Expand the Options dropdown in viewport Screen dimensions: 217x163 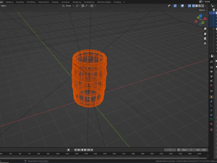[203, 10]
